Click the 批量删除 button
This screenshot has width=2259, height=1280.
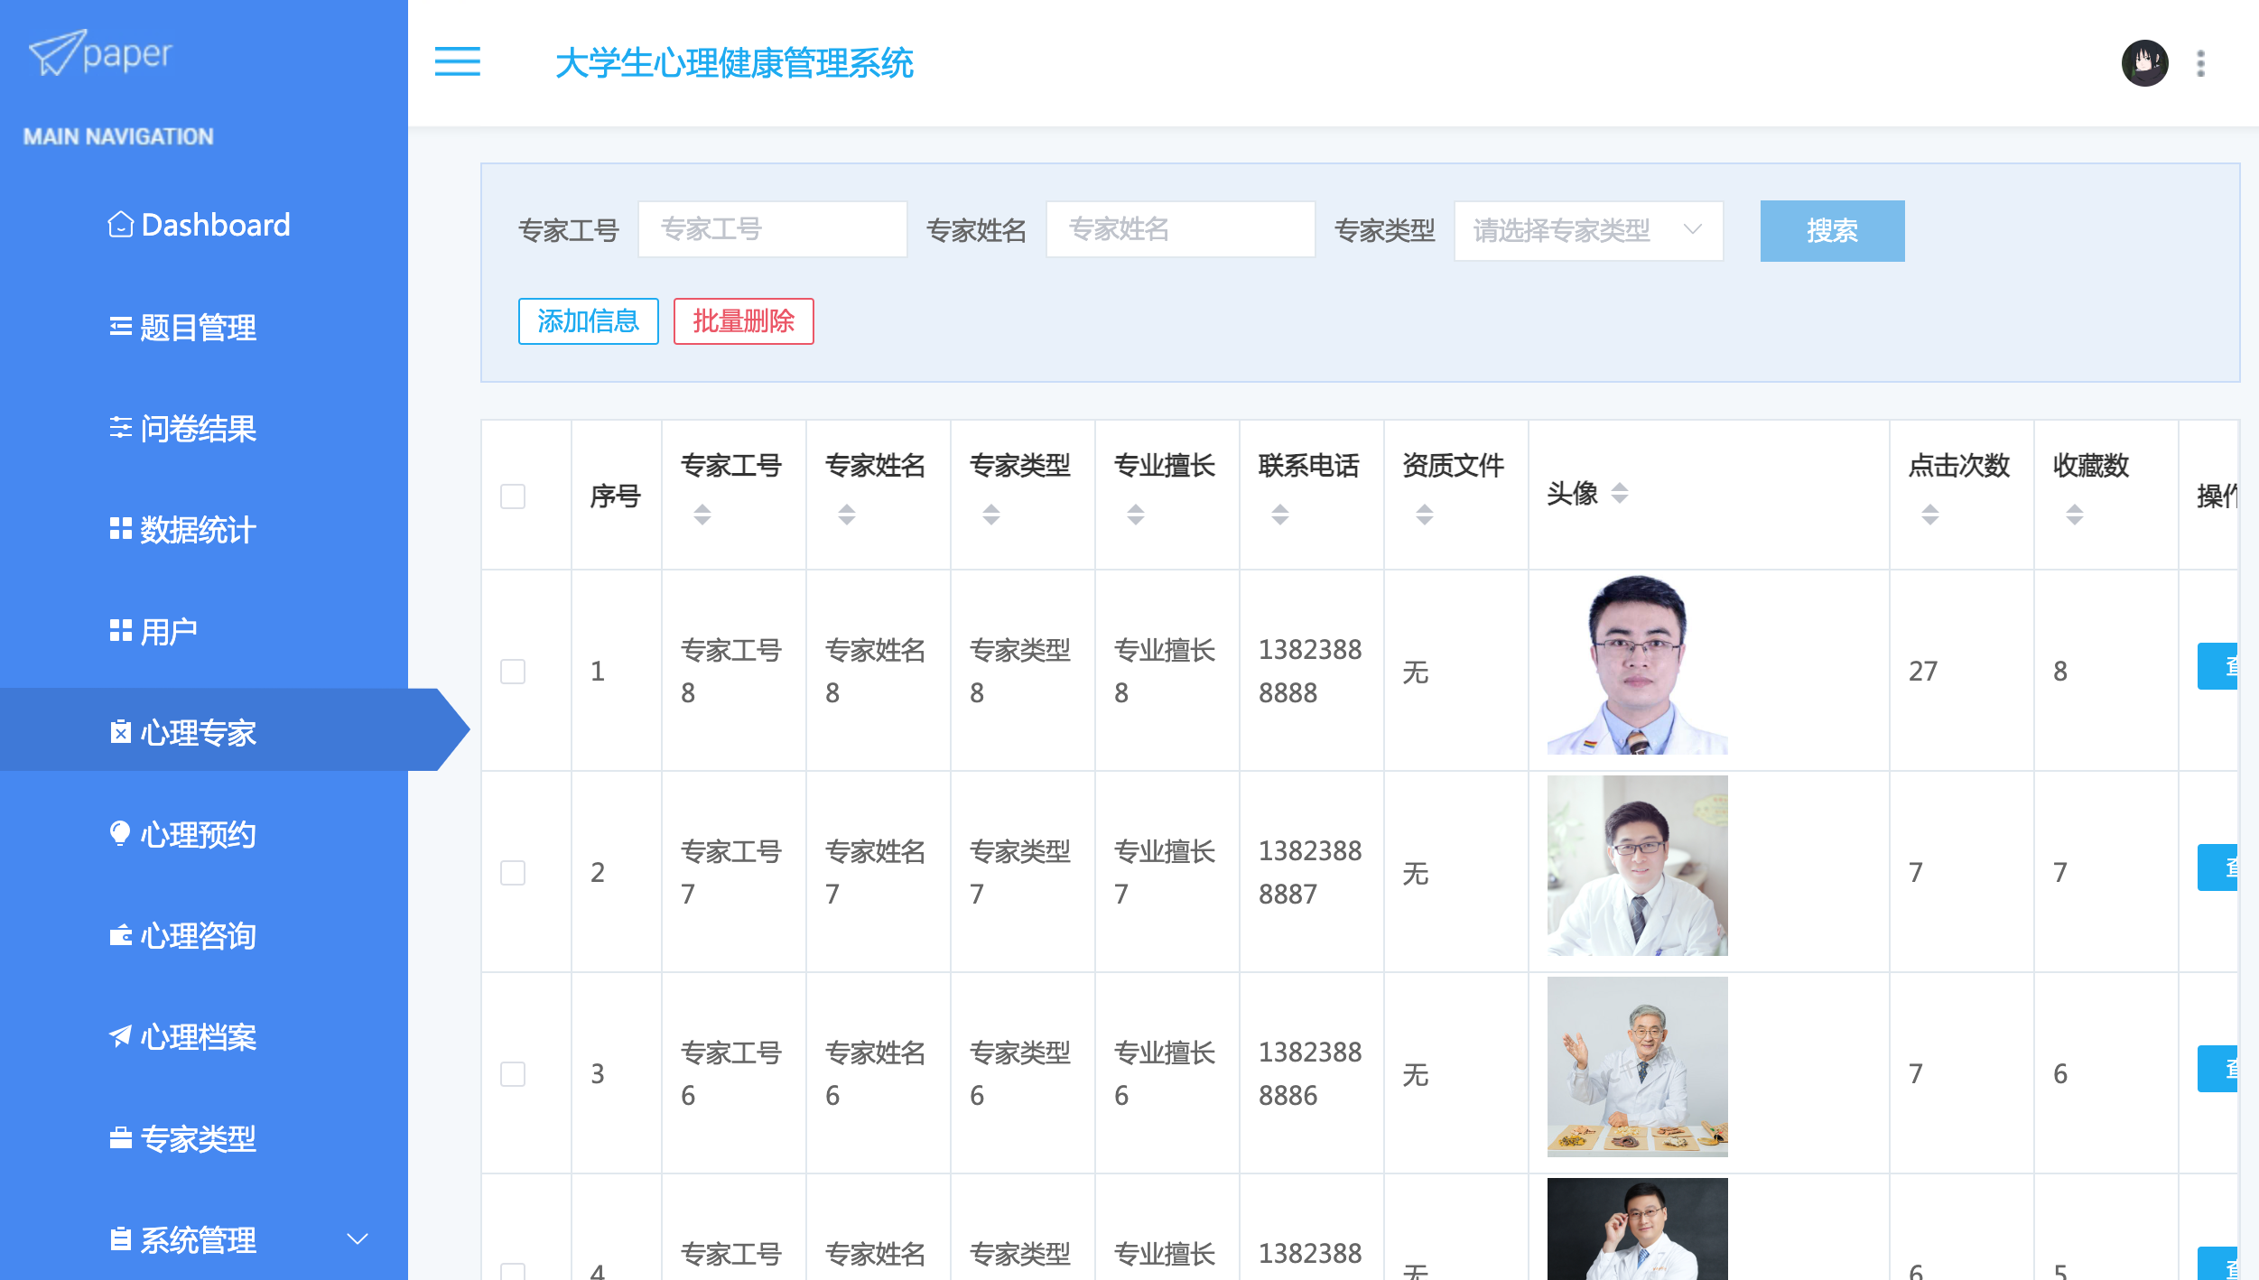coord(743,321)
